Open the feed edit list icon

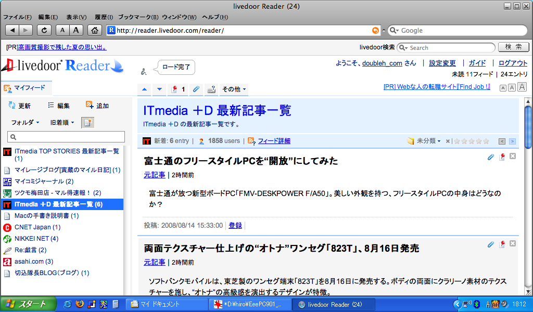(51, 105)
